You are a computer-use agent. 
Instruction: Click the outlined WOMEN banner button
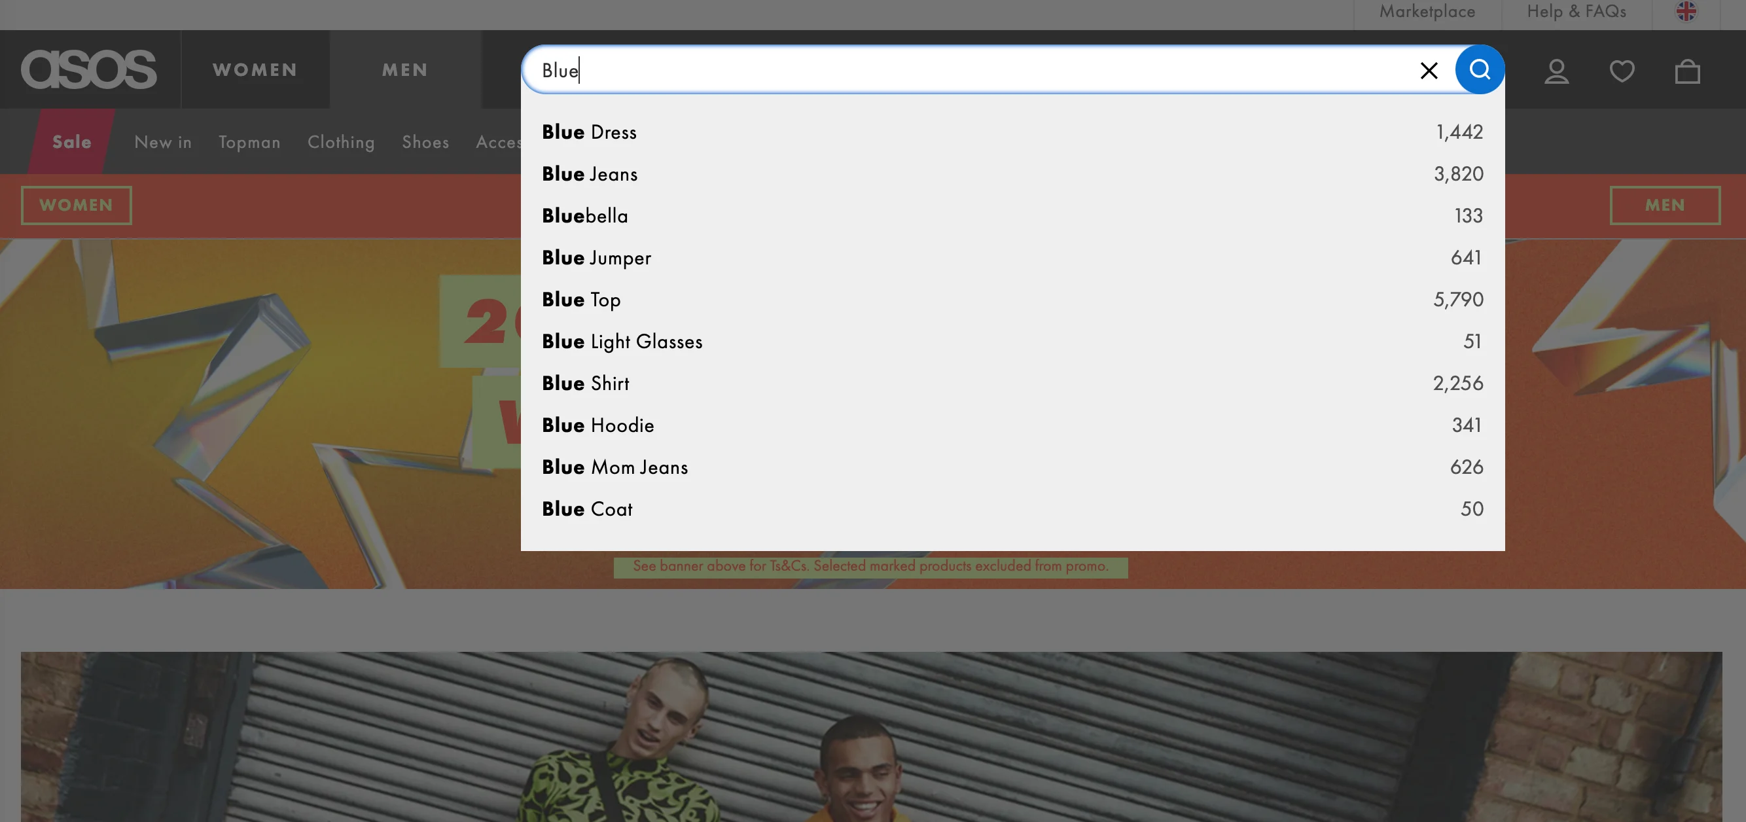(x=76, y=205)
